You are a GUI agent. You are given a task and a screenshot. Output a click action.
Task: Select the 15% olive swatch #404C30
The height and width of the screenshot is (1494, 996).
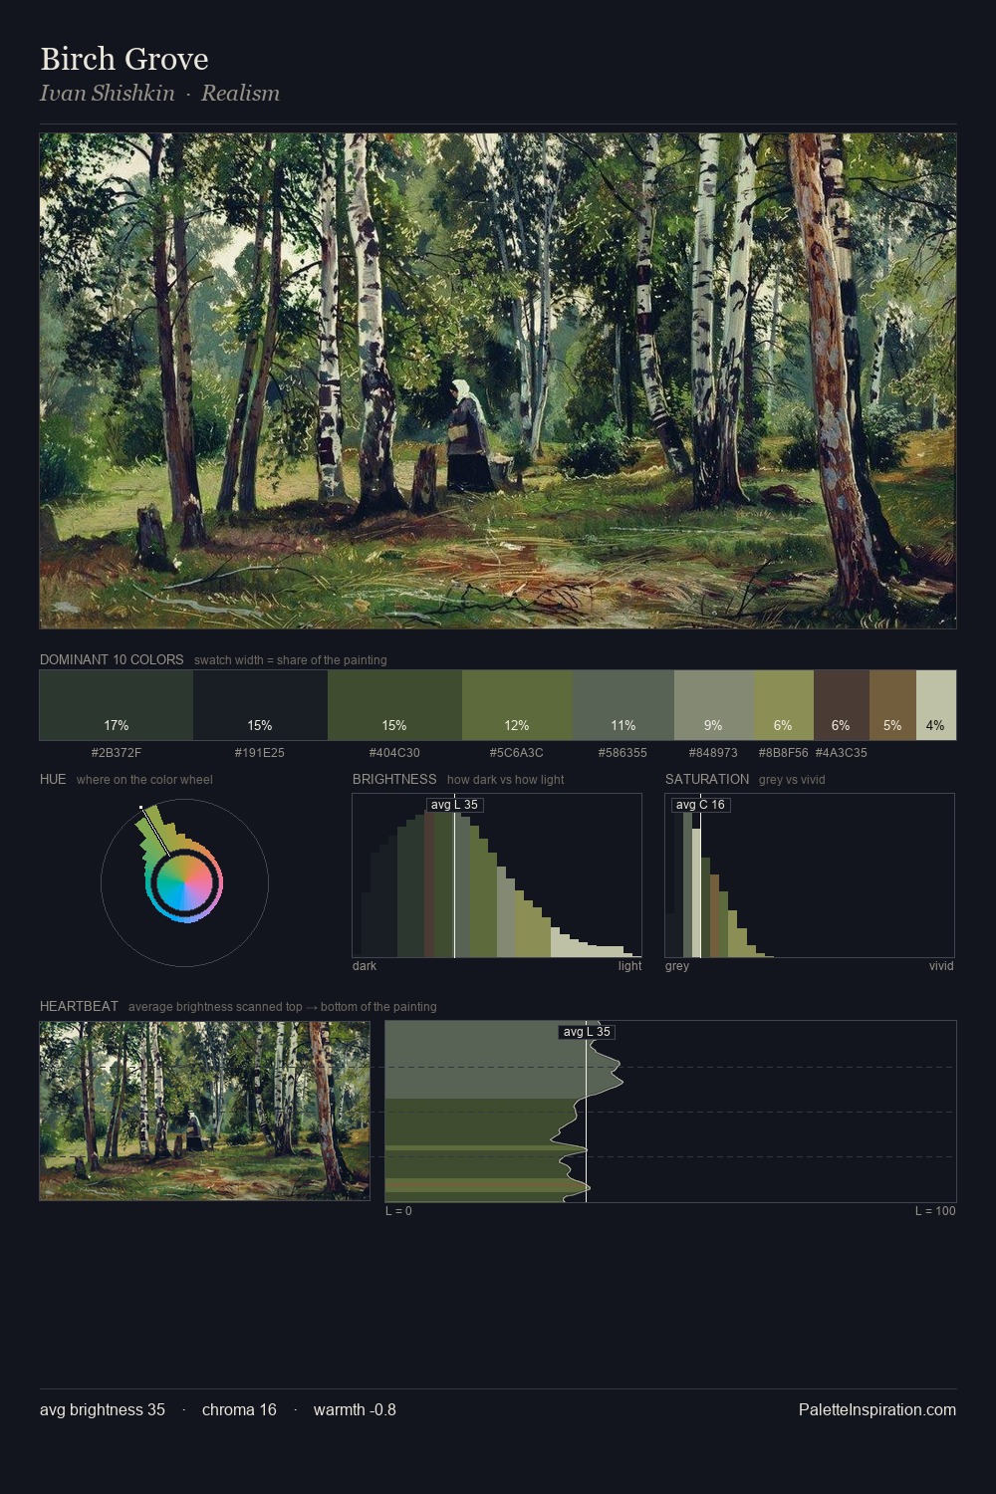[394, 705]
